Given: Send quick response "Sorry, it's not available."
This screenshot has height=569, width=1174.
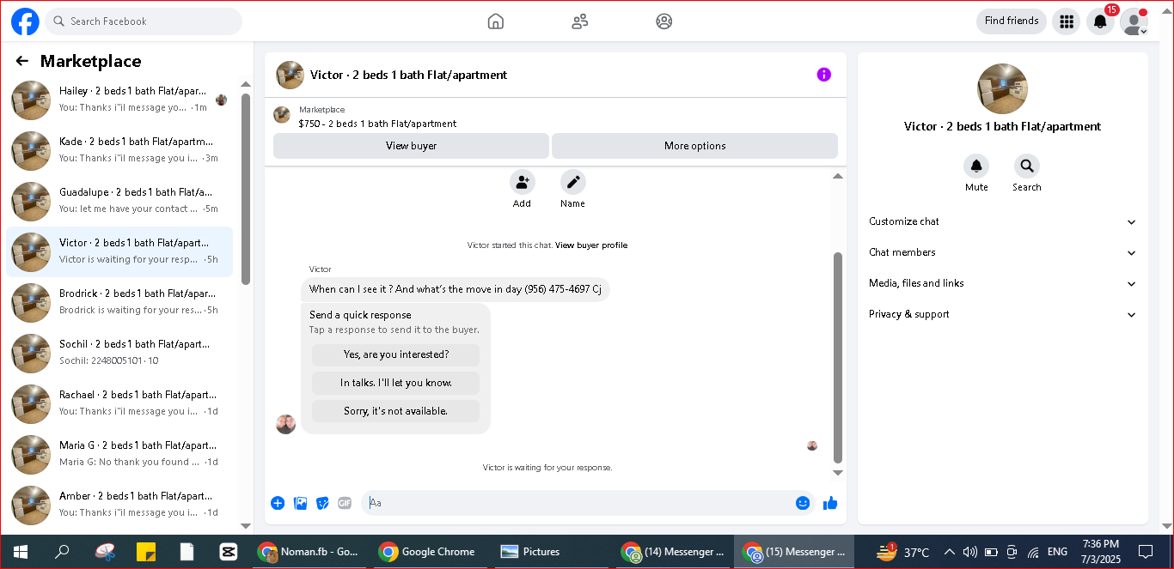Looking at the screenshot, I should point(396,411).
